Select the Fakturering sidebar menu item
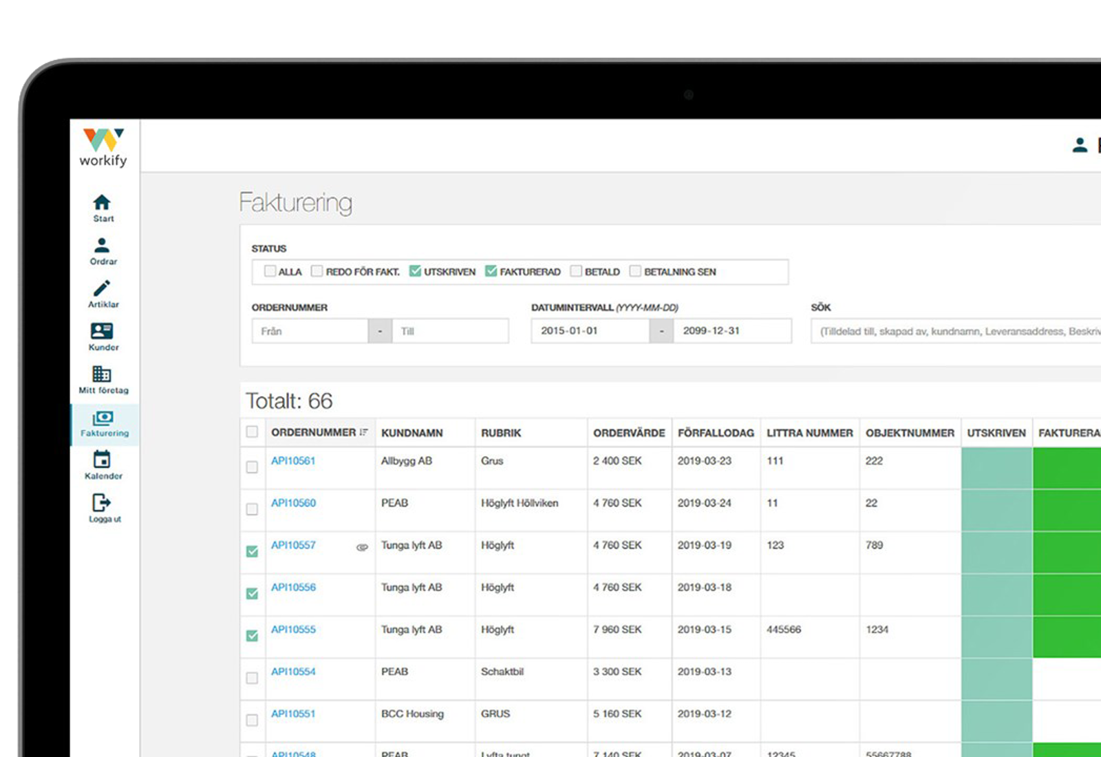Image resolution: width=1101 pixels, height=757 pixels. tap(104, 424)
